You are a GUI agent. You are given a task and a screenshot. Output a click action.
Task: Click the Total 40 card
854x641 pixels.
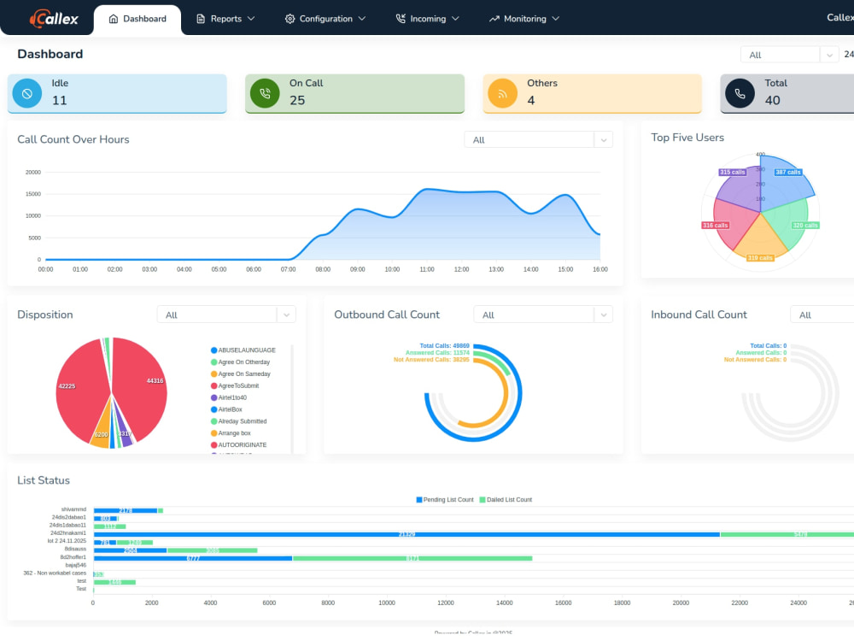tap(787, 93)
